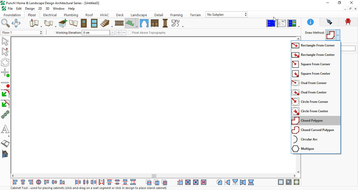
Task: Select the checkered Floor covering tool
Action: click(130, 23)
